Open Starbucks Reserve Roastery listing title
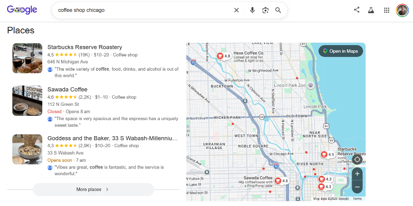Viewport: 413px width, 206px height. point(85,47)
